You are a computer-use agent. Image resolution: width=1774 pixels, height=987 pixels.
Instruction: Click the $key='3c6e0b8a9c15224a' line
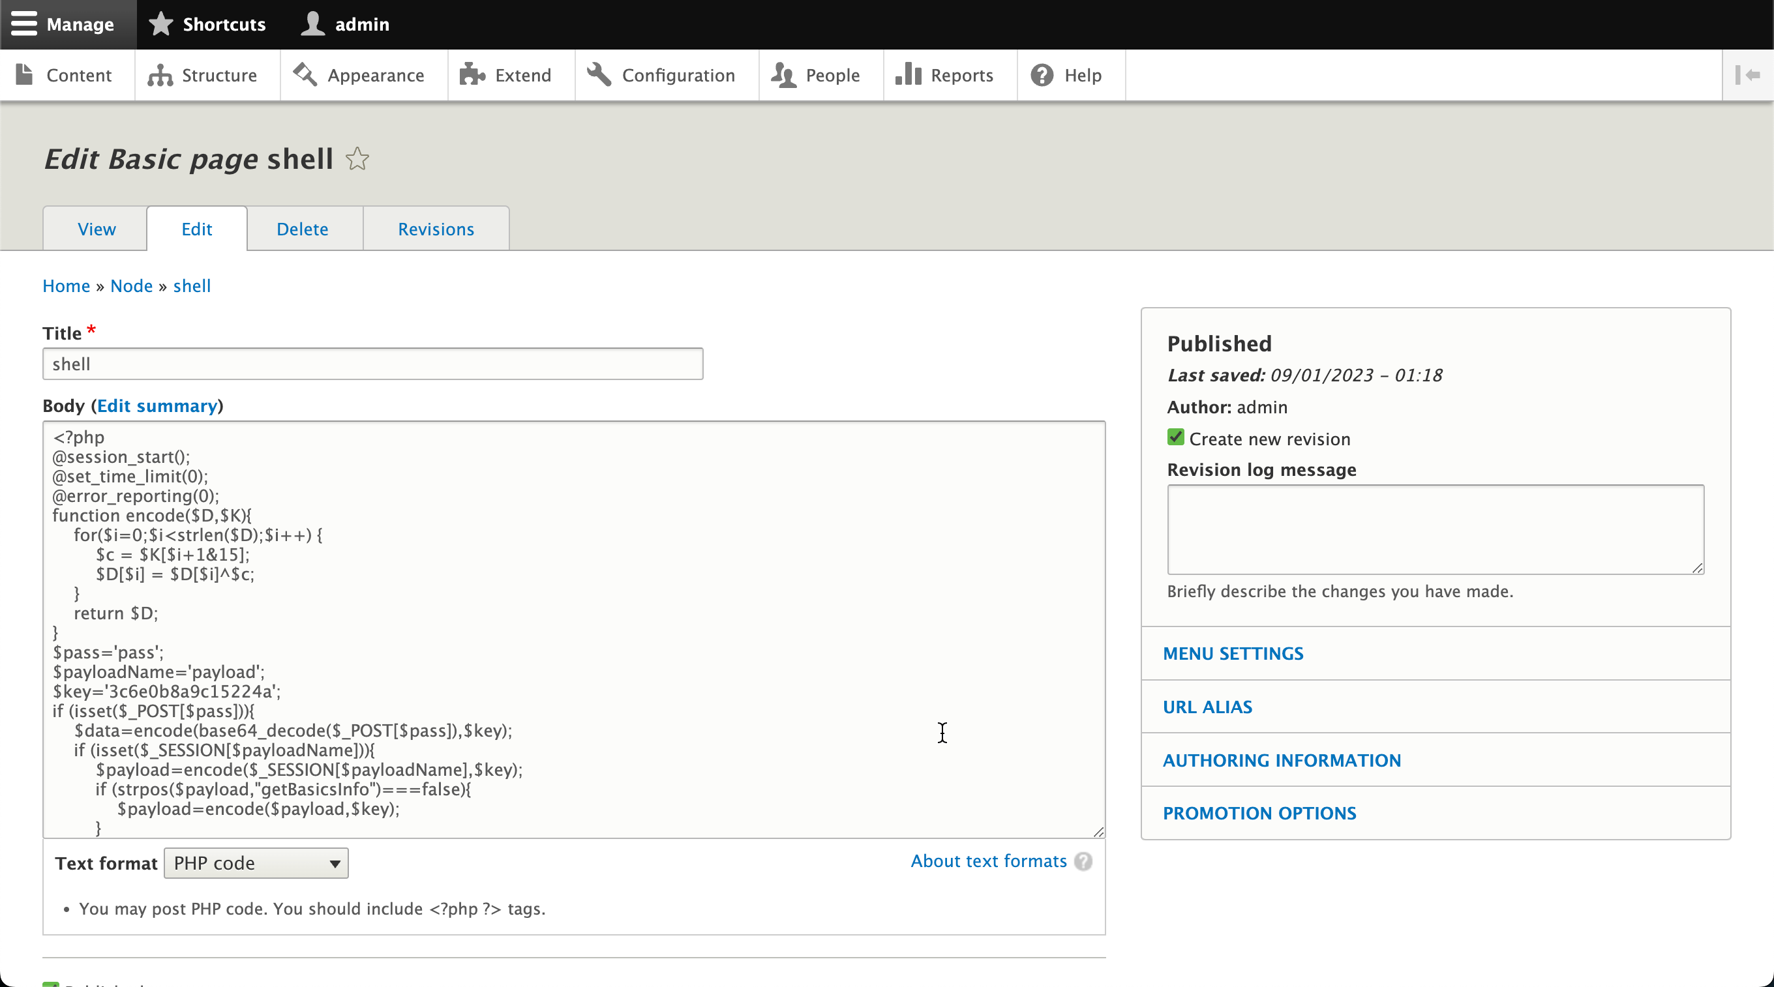167,691
